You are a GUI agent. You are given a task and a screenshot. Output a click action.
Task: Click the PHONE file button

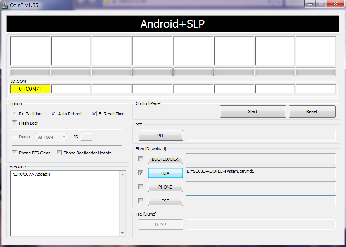165,187
